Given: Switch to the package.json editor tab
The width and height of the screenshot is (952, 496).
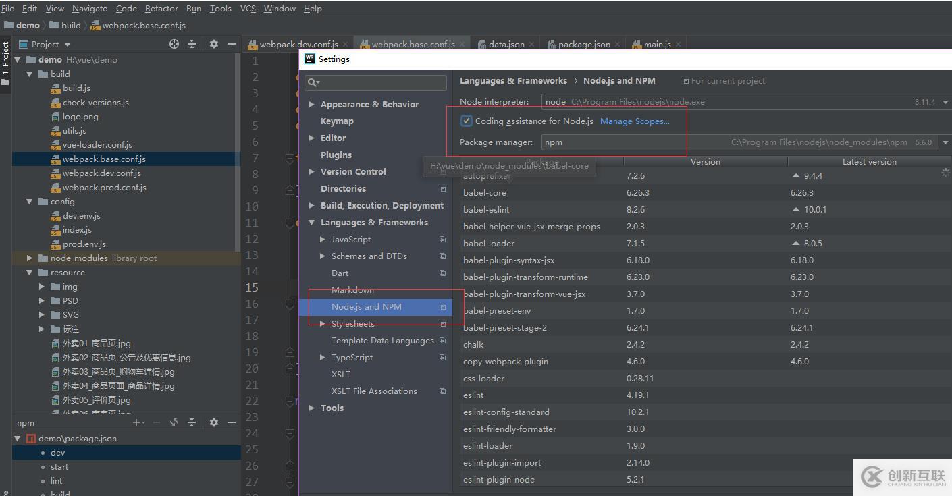Looking at the screenshot, I should pyautogui.click(x=583, y=45).
